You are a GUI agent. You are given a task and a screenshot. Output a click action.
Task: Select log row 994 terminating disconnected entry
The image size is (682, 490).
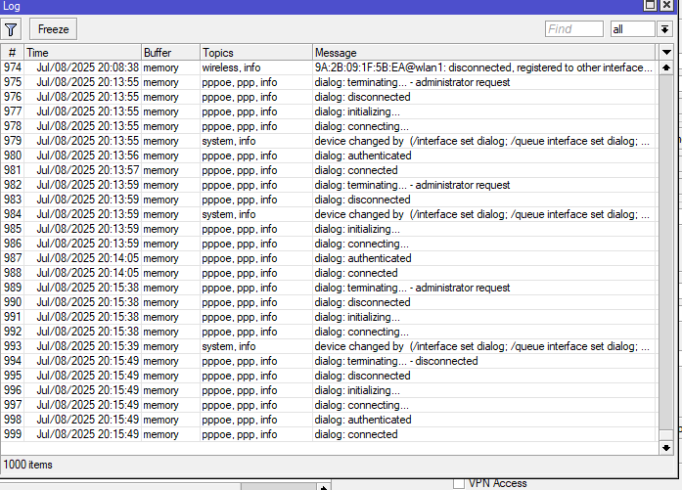(x=329, y=361)
